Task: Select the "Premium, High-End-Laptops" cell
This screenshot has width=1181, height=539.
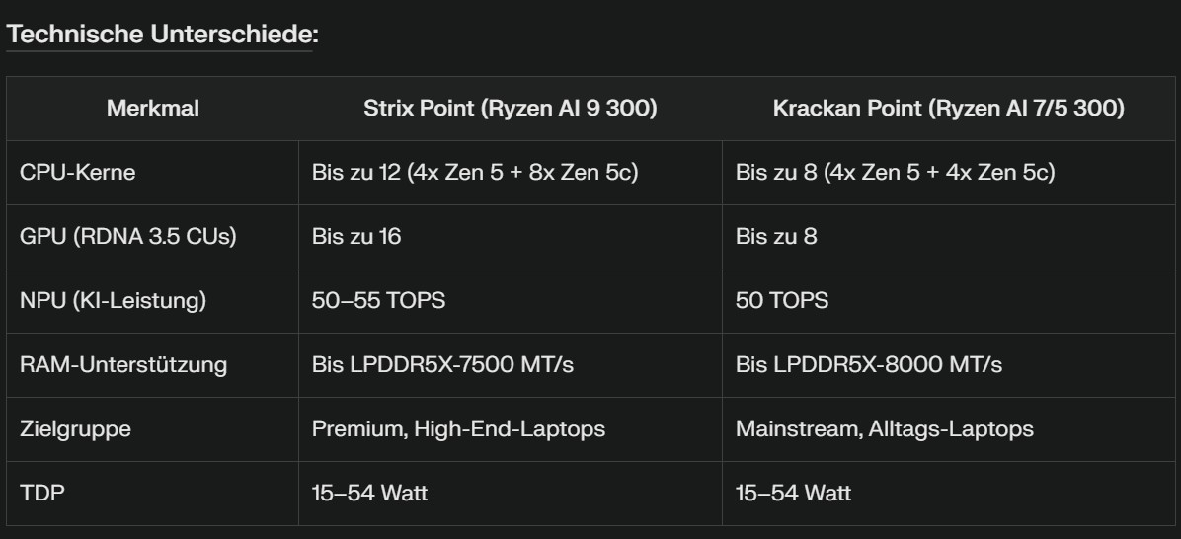Action: (x=458, y=429)
